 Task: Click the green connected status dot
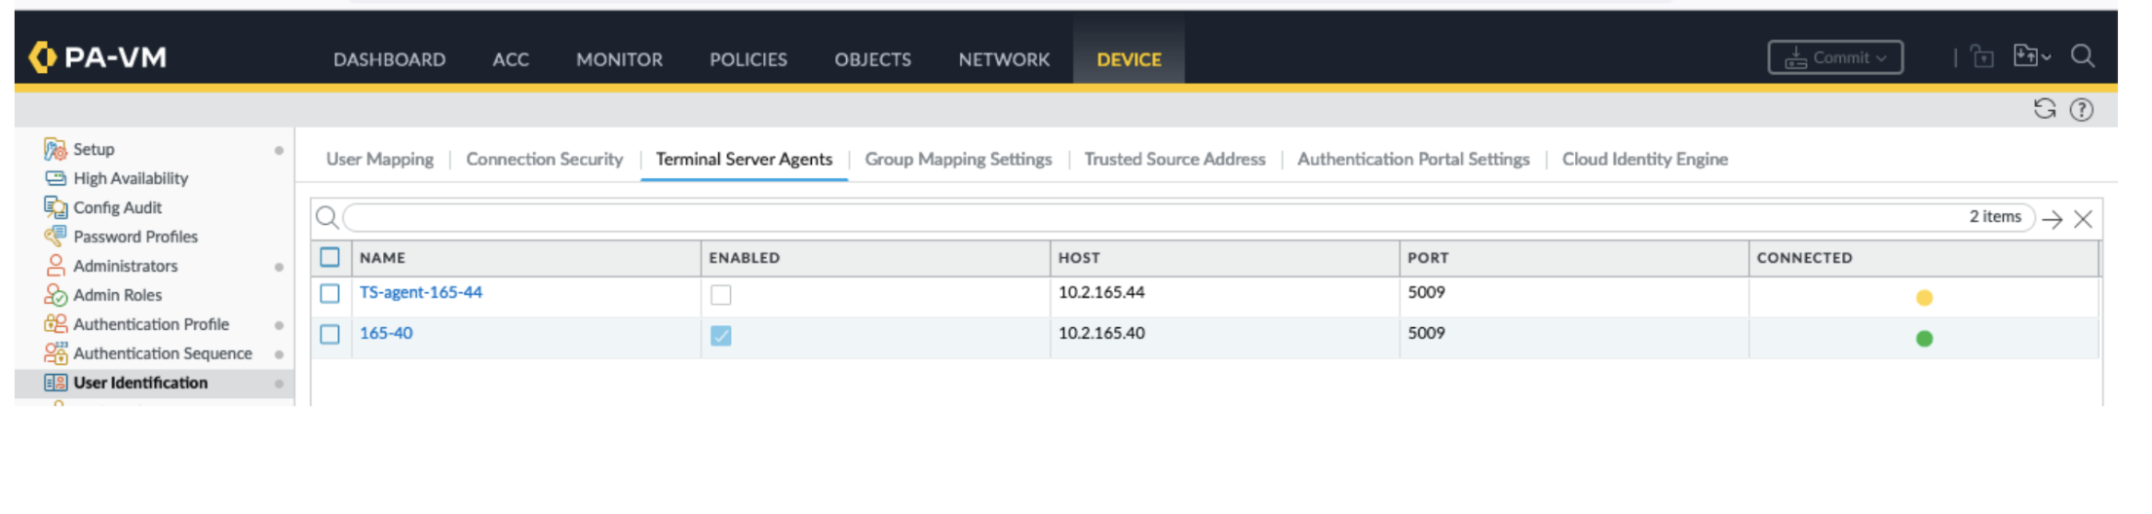coord(1924,339)
